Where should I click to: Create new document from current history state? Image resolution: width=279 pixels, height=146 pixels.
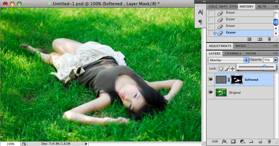tap(249, 39)
